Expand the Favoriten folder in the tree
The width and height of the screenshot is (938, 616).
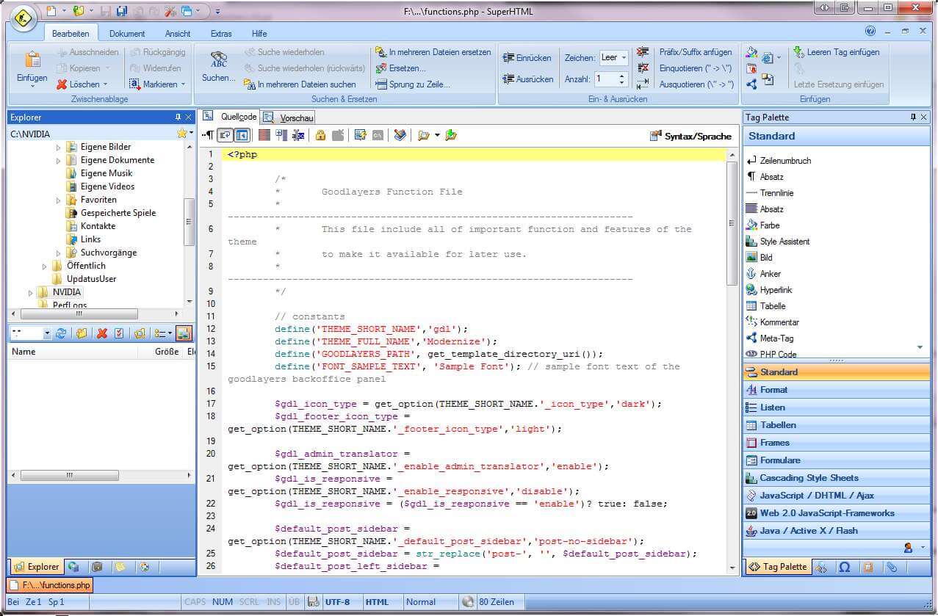point(59,199)
